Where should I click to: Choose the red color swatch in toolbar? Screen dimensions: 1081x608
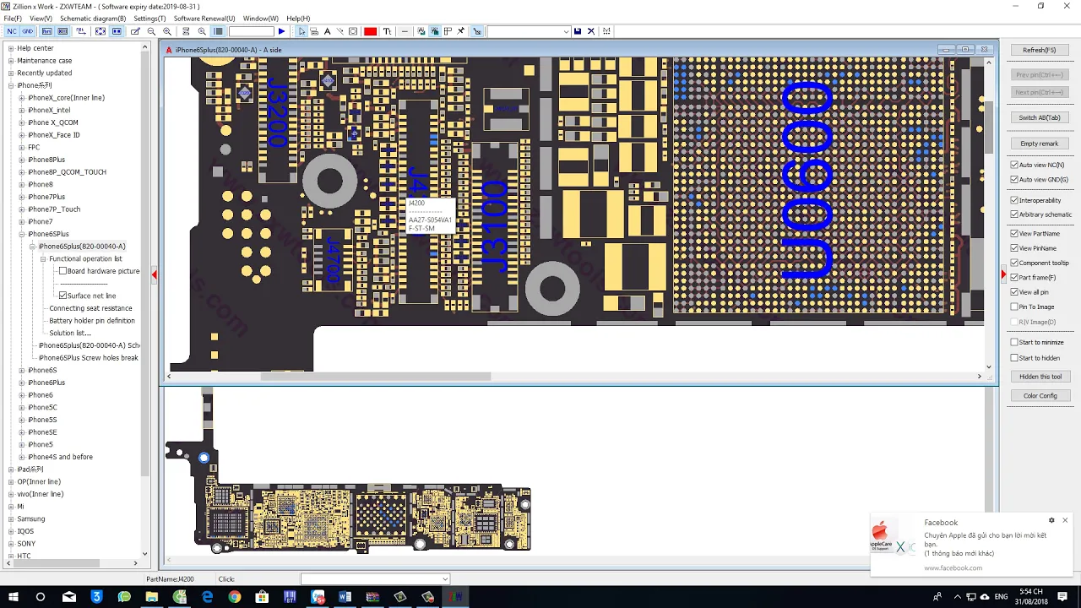click(x=370, y=31)
